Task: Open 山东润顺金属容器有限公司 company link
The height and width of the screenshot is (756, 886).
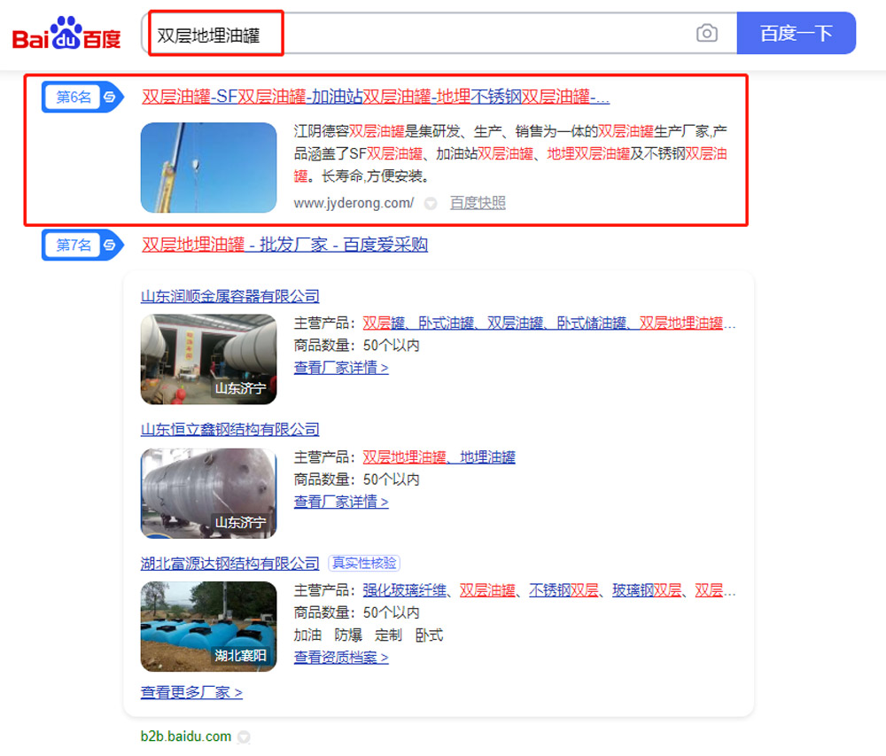Action: coord(229,296)
